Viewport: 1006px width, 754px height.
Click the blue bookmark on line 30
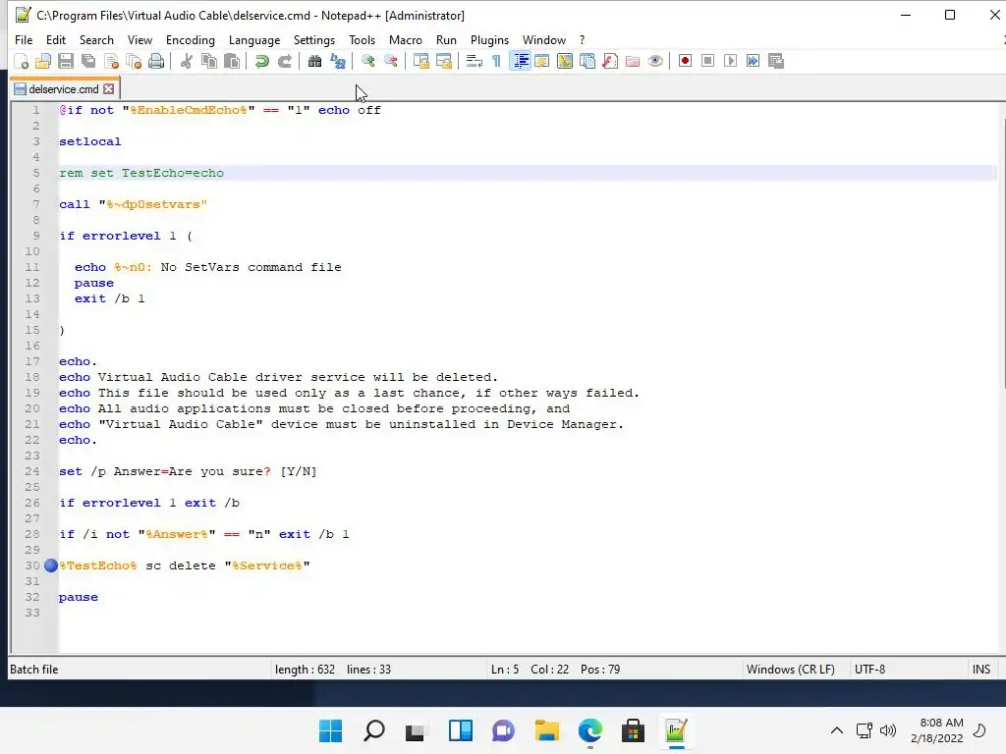click(x=51, y=565)
